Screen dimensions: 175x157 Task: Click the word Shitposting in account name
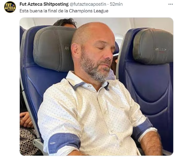(x=56, y=4)
